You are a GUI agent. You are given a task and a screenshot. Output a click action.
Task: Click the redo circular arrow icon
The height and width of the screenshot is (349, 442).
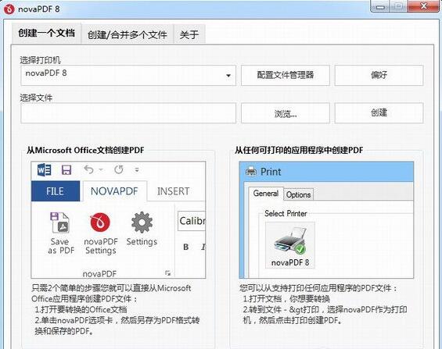(x=119, y=169)
